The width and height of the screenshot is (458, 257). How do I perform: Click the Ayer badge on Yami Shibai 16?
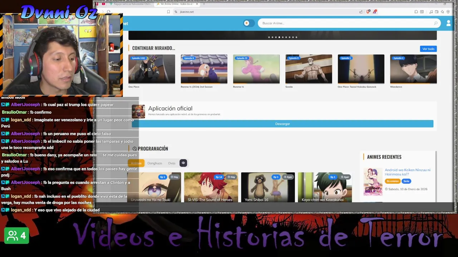click(287, 177)
